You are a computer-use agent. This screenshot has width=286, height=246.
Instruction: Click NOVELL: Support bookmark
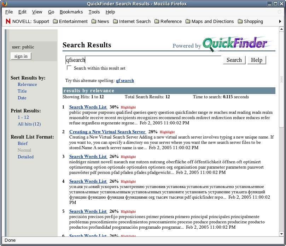(x=27, y=21)
